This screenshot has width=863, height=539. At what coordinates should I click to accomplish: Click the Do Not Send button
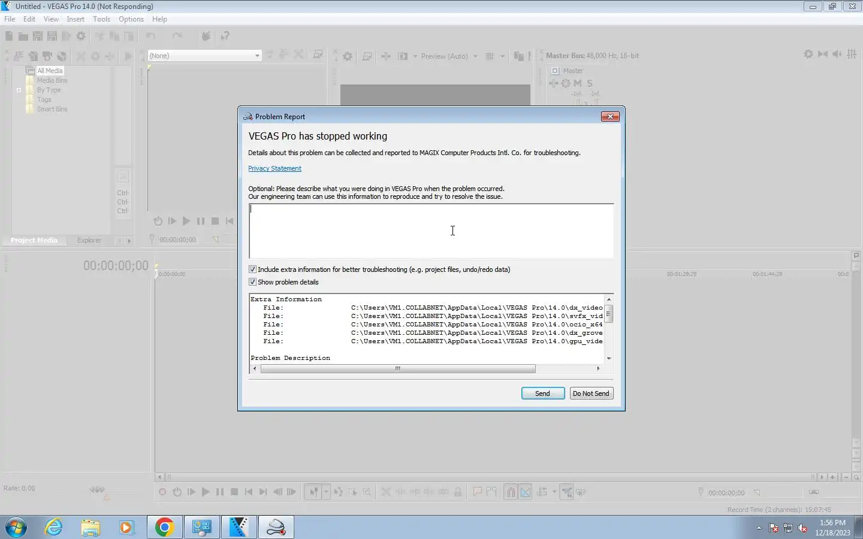pyautogui.click(x=591, y=393)
